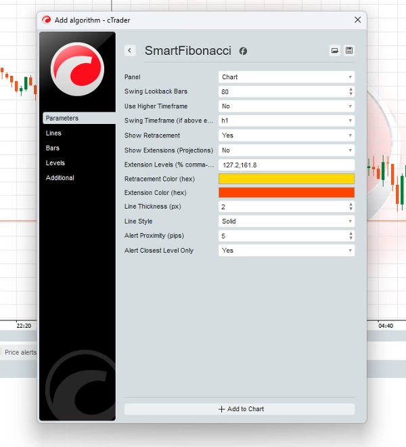Open the orange Extension Color swatch

[287, 192]
